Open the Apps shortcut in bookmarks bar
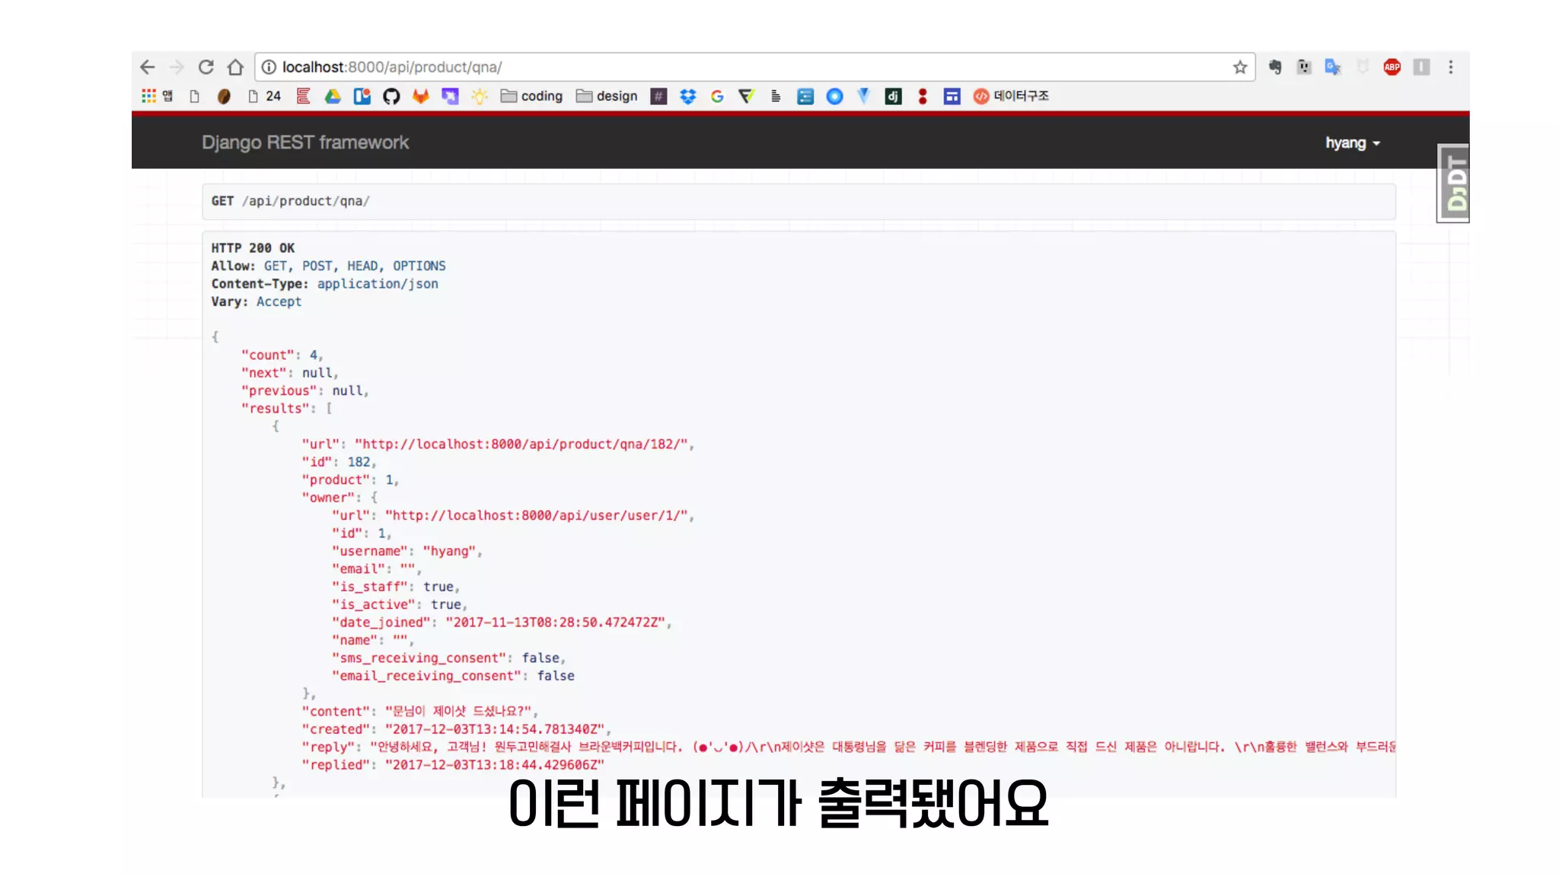1559x877 pixels. (x=158, y=96)
